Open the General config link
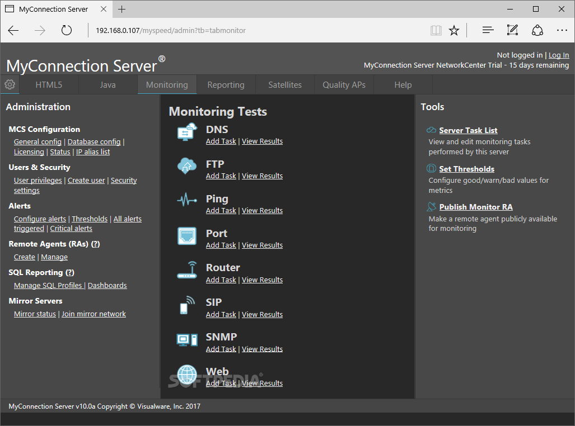Image resolution: width=575 pixels, height=426 pixels. tap(38, 142)
